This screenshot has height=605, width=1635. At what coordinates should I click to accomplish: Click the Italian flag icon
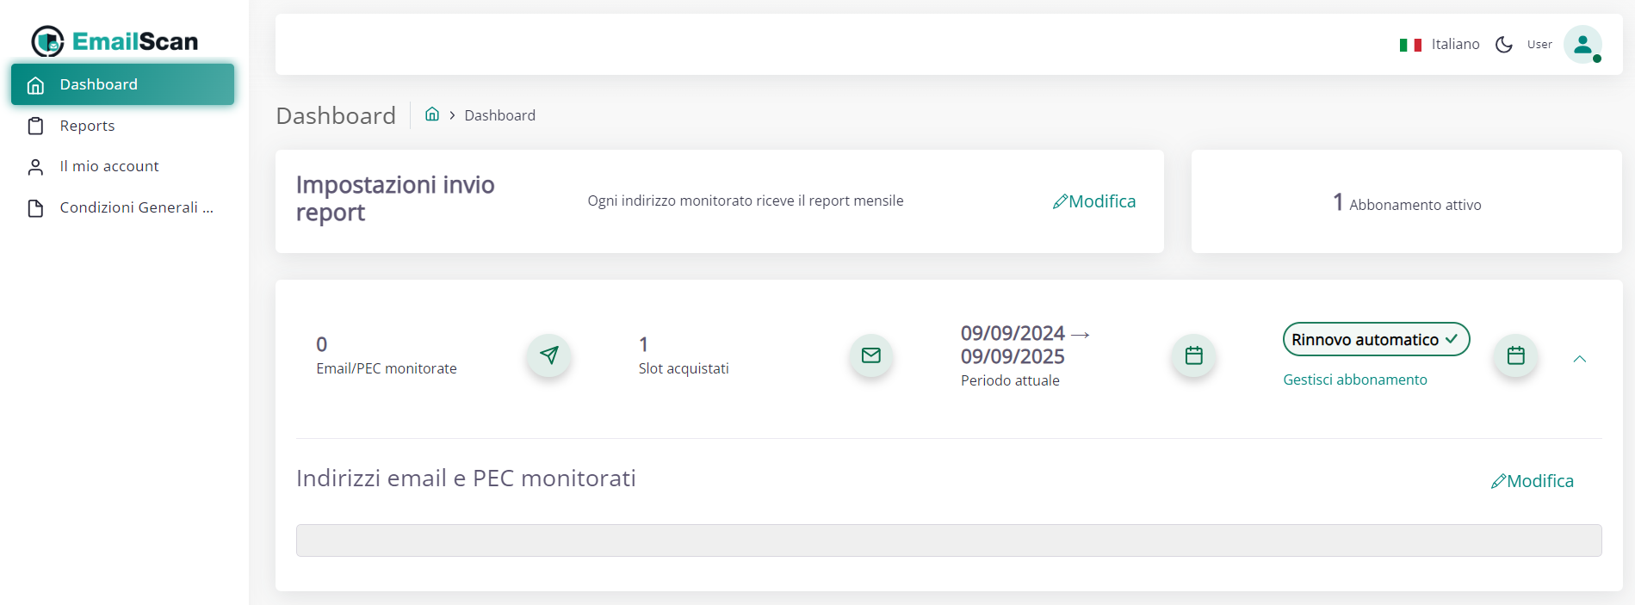tap(1410, 45)
